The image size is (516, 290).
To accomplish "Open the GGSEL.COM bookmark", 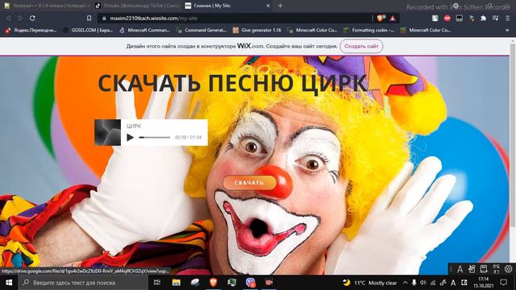I will tap(88, 31).
